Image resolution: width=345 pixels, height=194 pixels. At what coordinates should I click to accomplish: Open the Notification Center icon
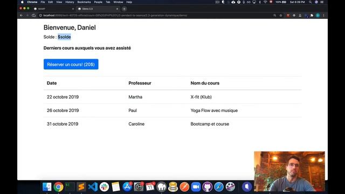pos(322,2)
